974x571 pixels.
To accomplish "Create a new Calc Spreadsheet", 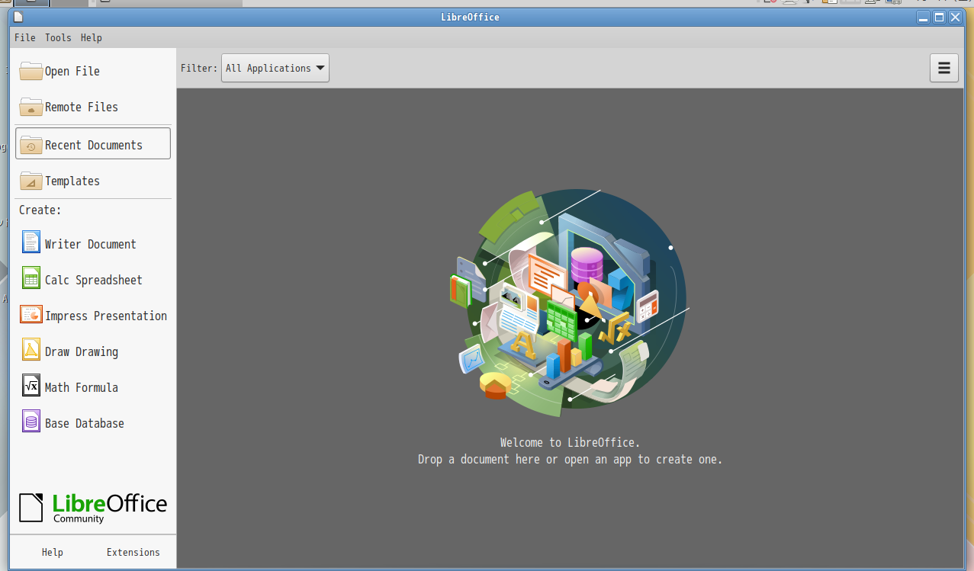I will tap(93, 280).
